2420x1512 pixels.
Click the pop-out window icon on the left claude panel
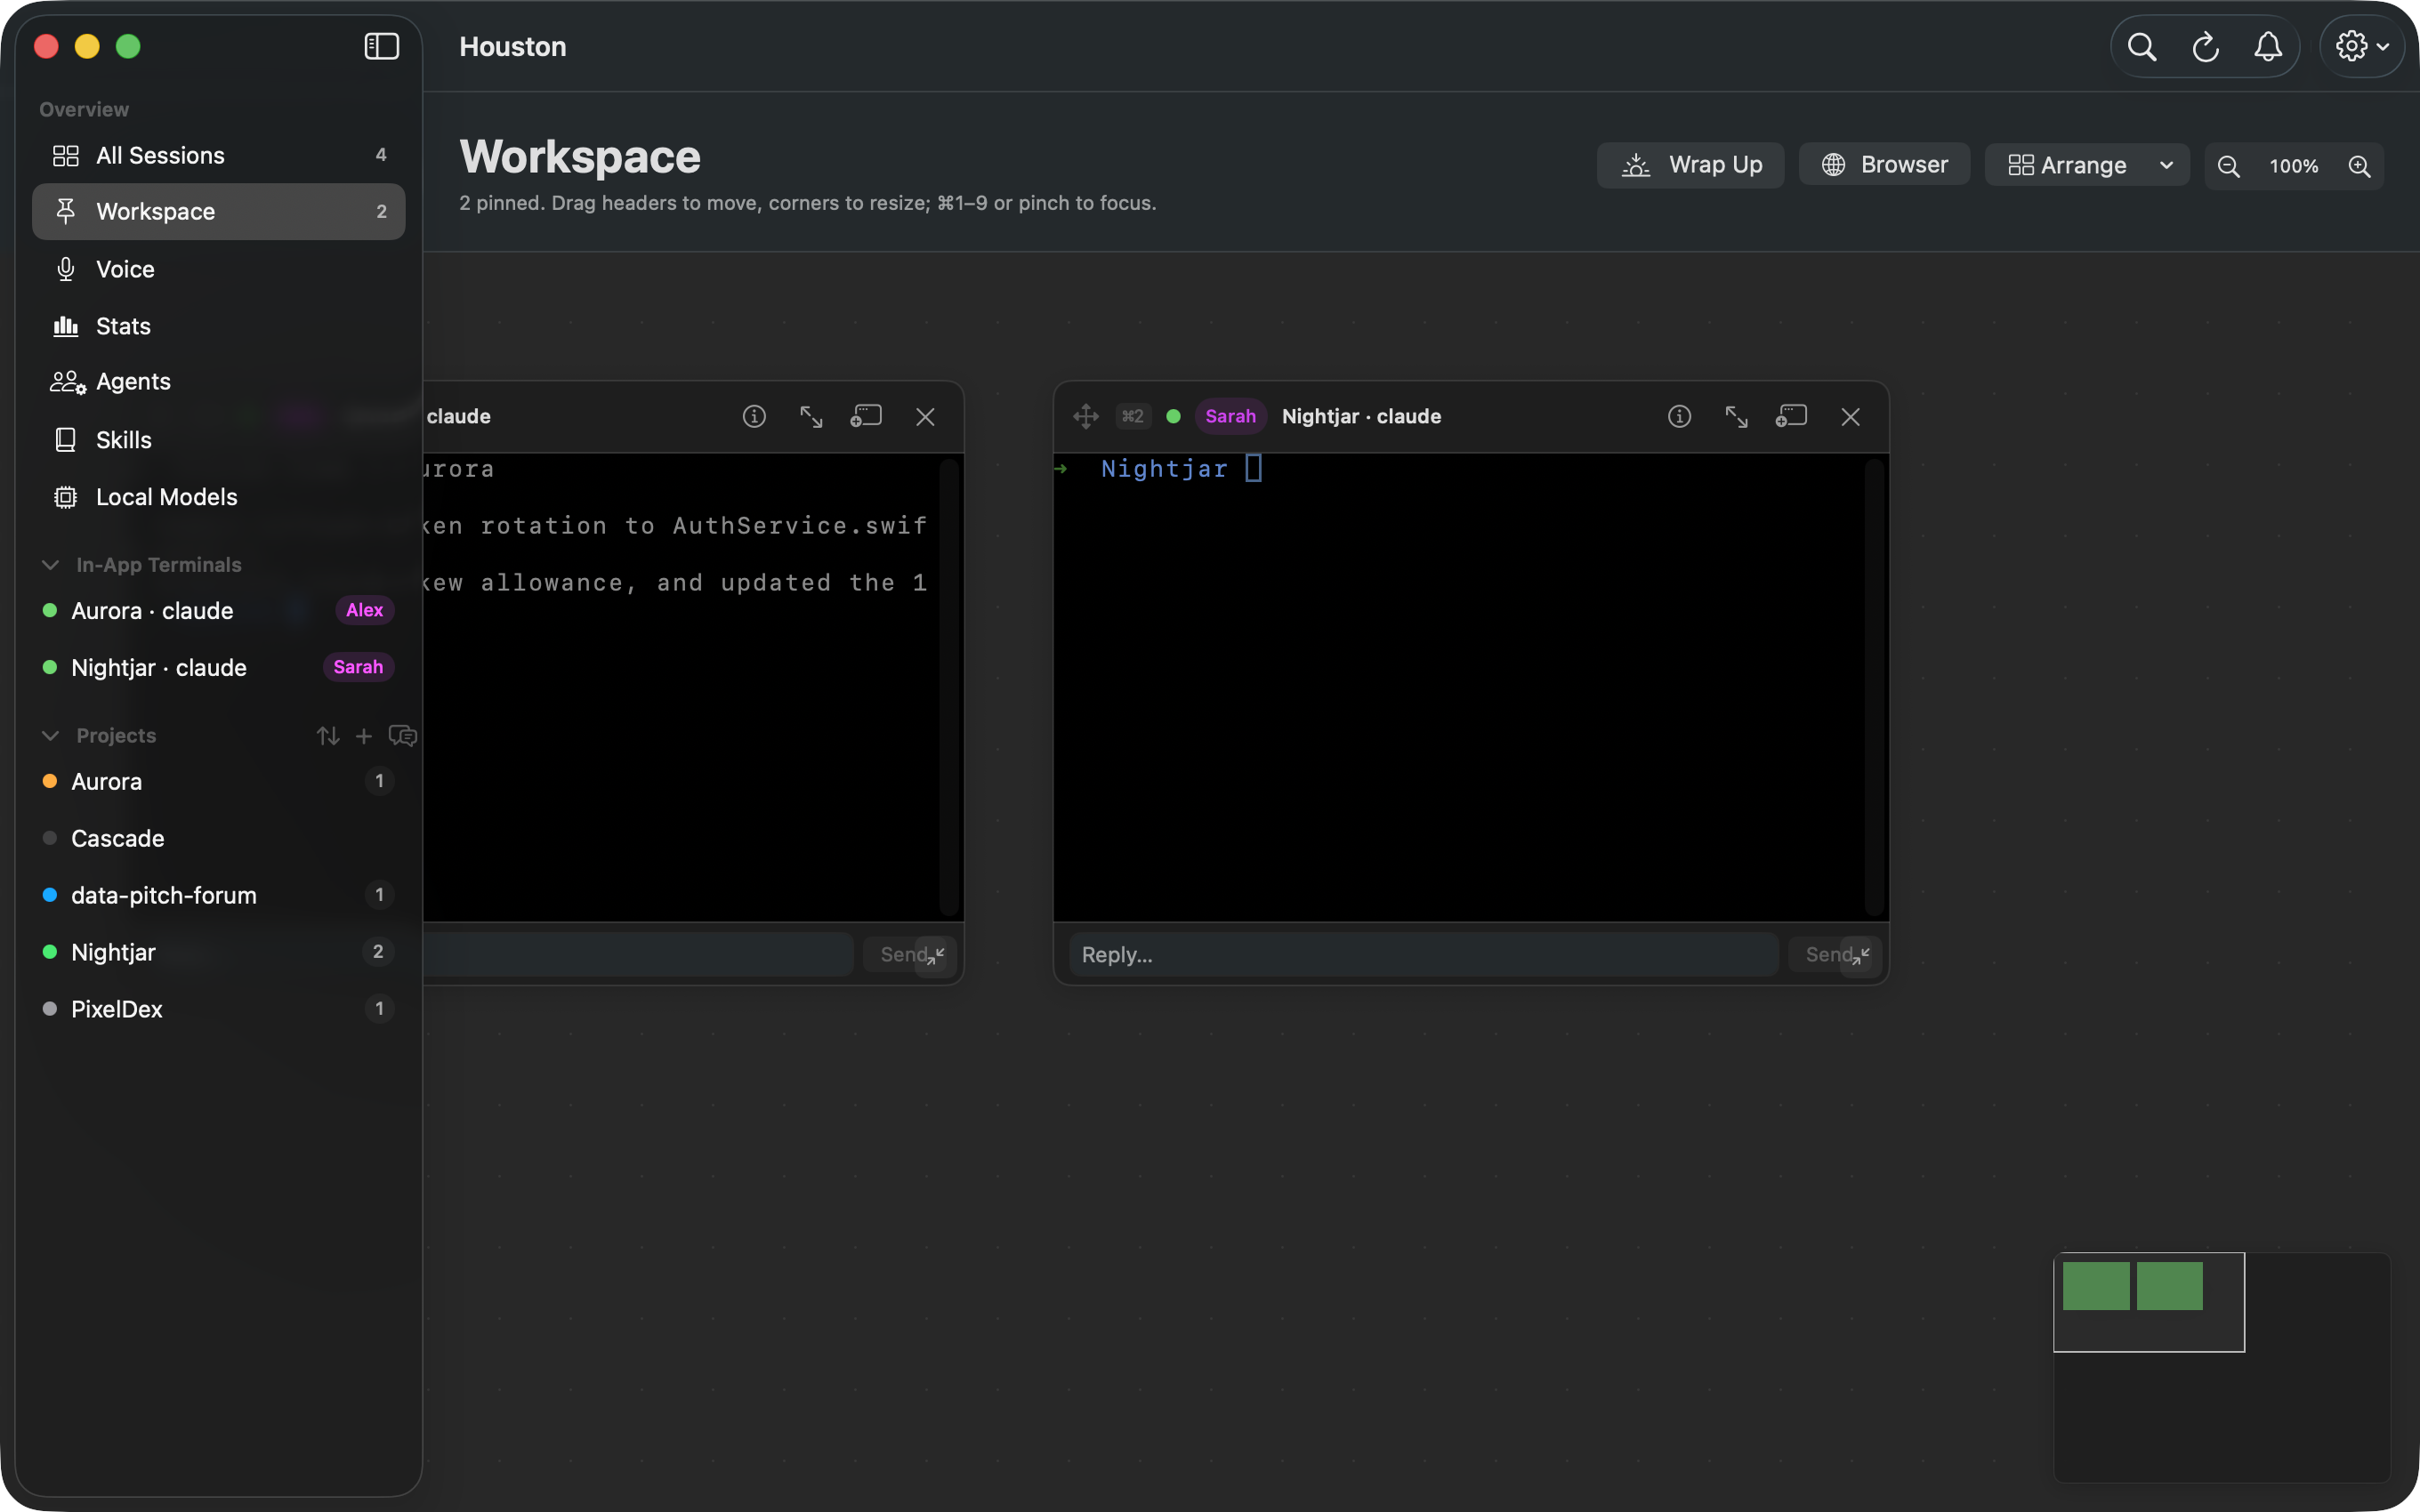(x=866, y=416)
